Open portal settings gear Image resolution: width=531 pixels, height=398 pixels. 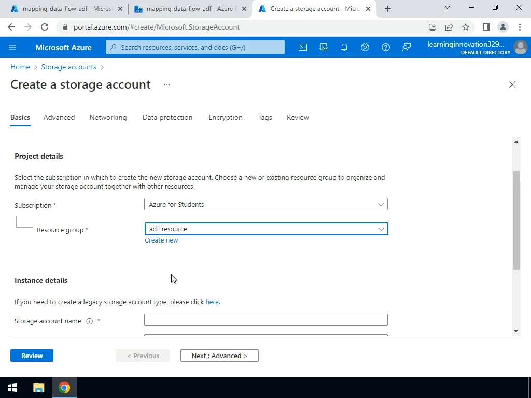[x=365, y=47]
